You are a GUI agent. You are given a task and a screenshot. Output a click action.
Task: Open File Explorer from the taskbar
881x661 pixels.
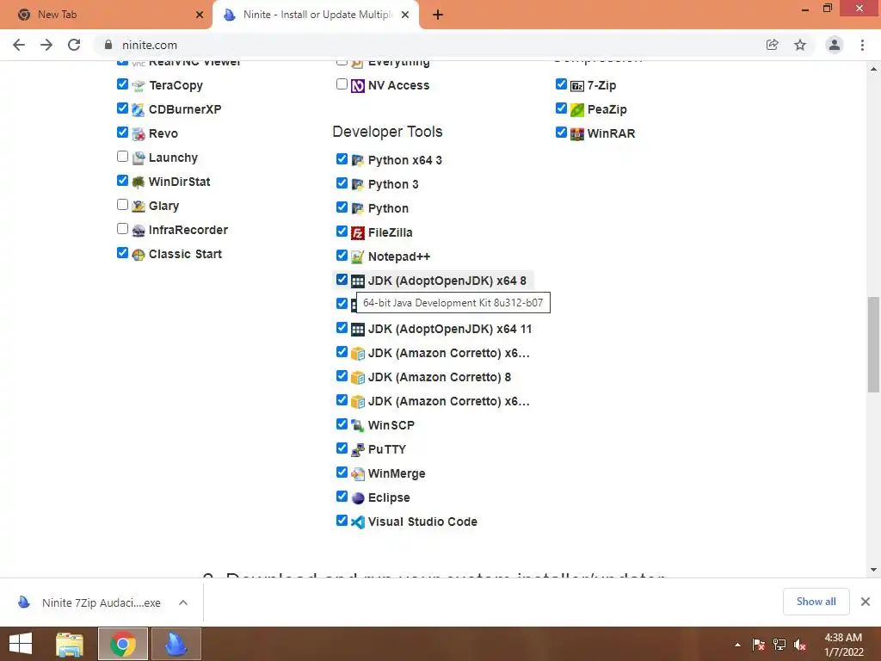[x=70, y=644]
